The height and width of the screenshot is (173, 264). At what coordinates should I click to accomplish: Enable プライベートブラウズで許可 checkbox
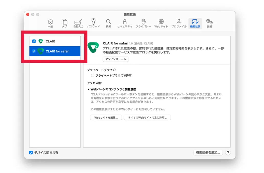pyautogui.click(x=93, y=76)
